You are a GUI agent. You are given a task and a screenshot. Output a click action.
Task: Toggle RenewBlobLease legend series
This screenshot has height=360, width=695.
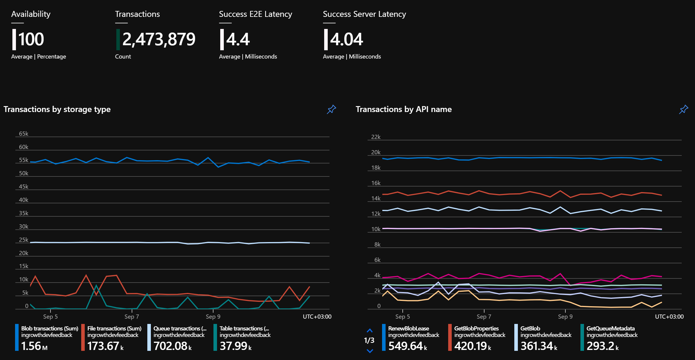coord(411,337)
